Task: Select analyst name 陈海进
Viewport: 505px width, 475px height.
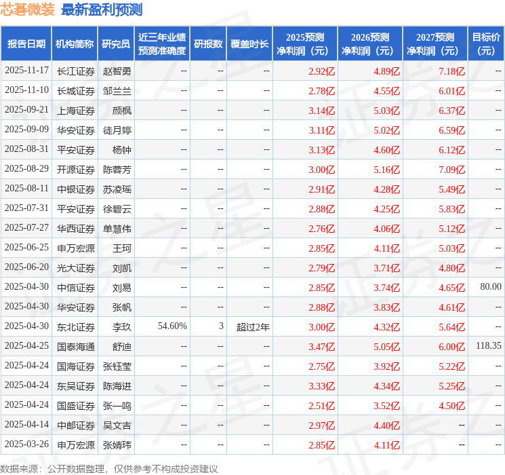Action: (x=117, y=386)
